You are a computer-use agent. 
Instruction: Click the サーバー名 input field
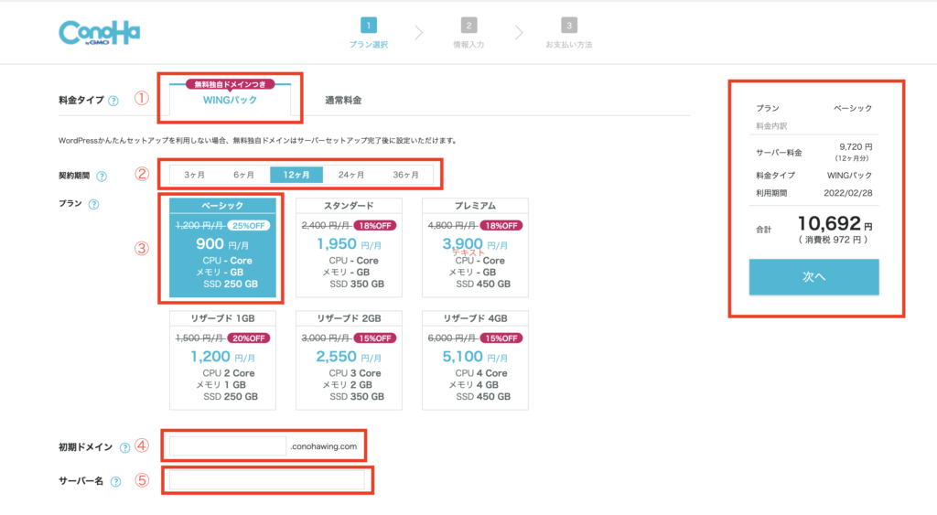pos(266,479)
